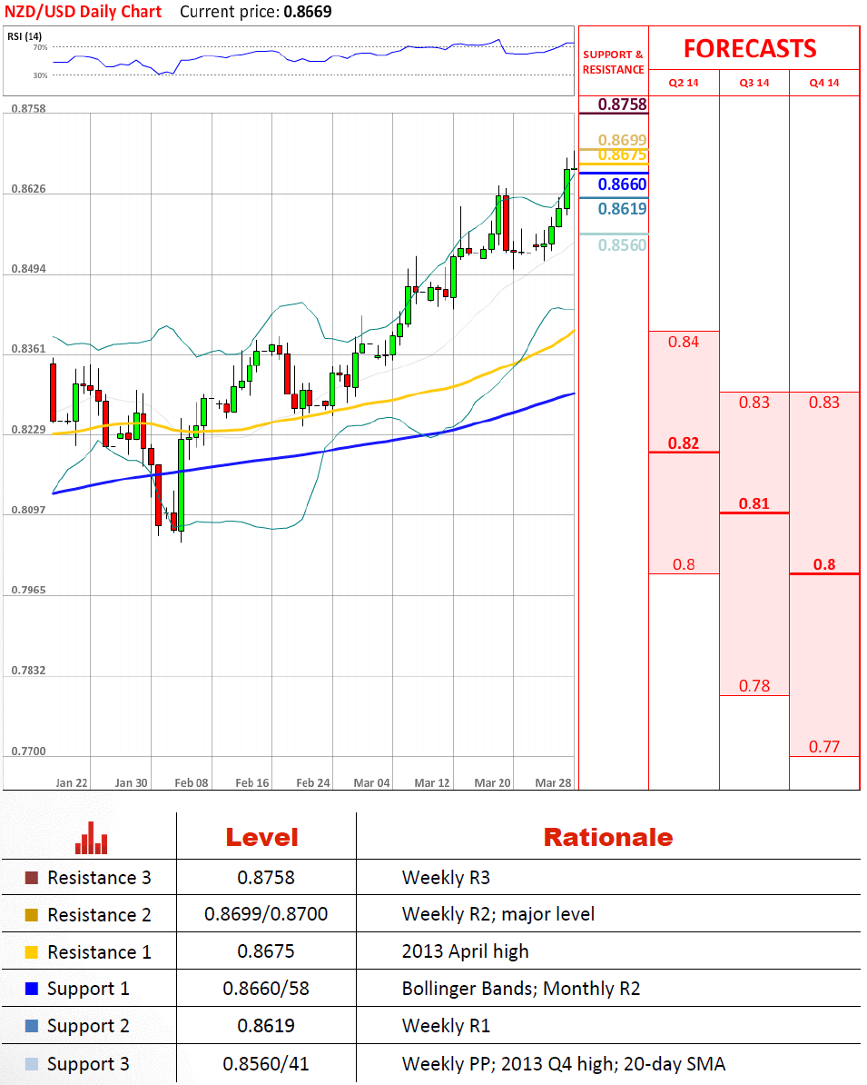Click the red bar chart icon in table header
Image resolution: width=867 pixels, height=1085 pixels.
(x=92, y=838)
